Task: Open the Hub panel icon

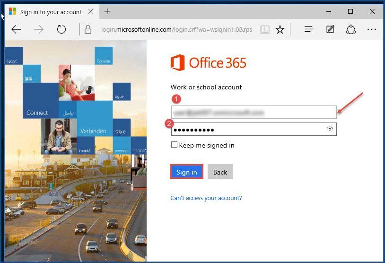Action: [309, 29]
